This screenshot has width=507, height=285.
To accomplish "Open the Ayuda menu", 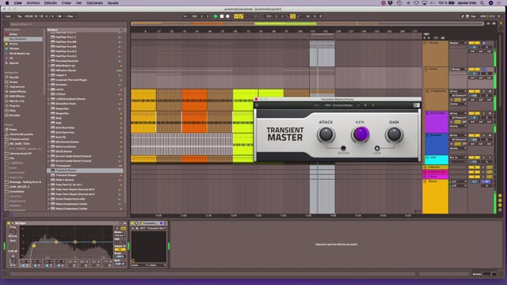I will (x=112, y=3).
